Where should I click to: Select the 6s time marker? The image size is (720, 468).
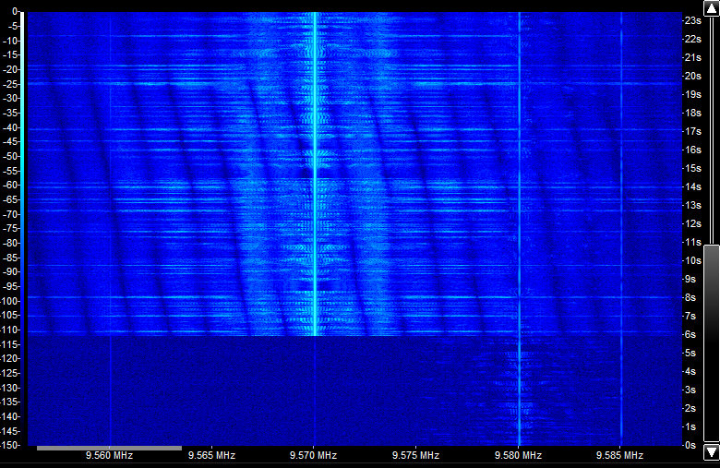(x=690, y=335)
